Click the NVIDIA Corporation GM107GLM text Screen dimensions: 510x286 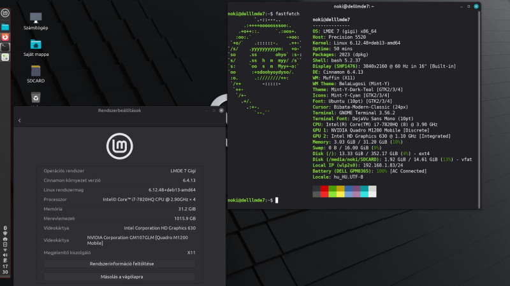(138, 240)
